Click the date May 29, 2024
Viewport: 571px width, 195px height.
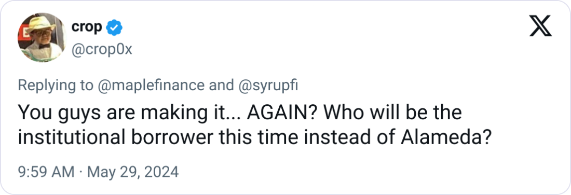click(x=133, y=172)
